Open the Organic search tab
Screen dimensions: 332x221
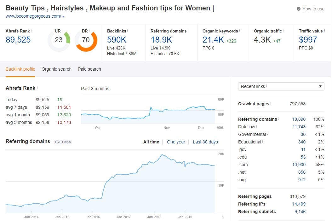pyautogui.click(x=56, y=69)
